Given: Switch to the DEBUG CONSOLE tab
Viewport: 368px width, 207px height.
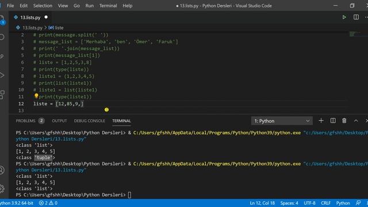Looking at the screenshot, I should click(x=90, y=121).
